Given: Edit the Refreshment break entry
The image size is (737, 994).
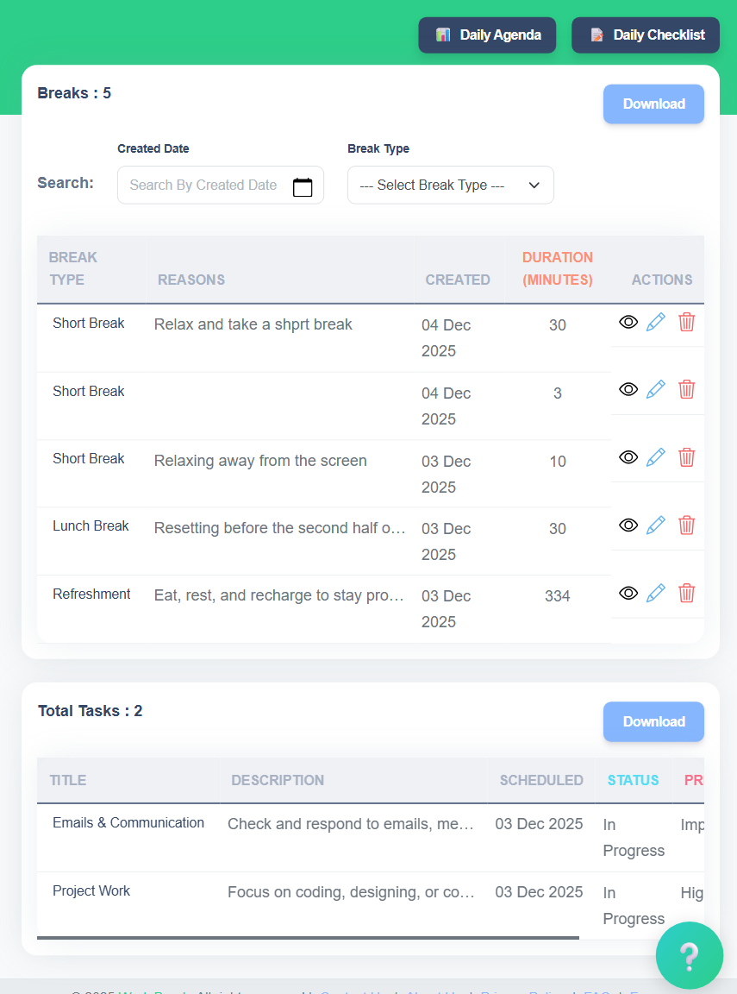Looking at the screenshot, I should (656, 593).
